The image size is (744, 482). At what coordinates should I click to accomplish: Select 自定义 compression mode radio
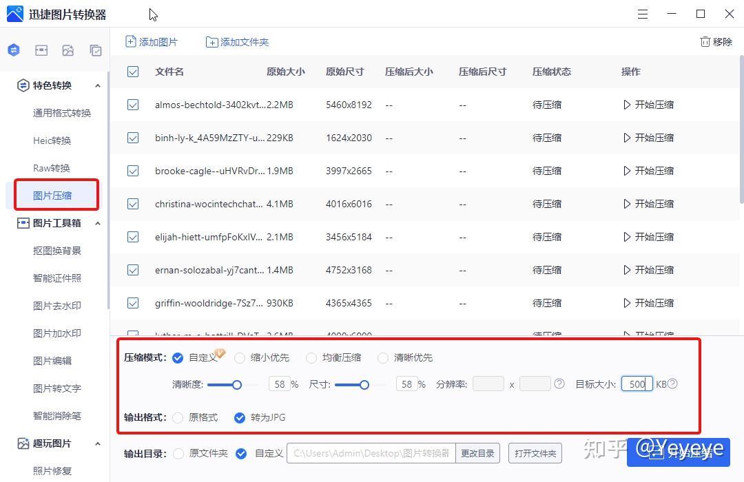pyautogui.click(x=178, y=357)
